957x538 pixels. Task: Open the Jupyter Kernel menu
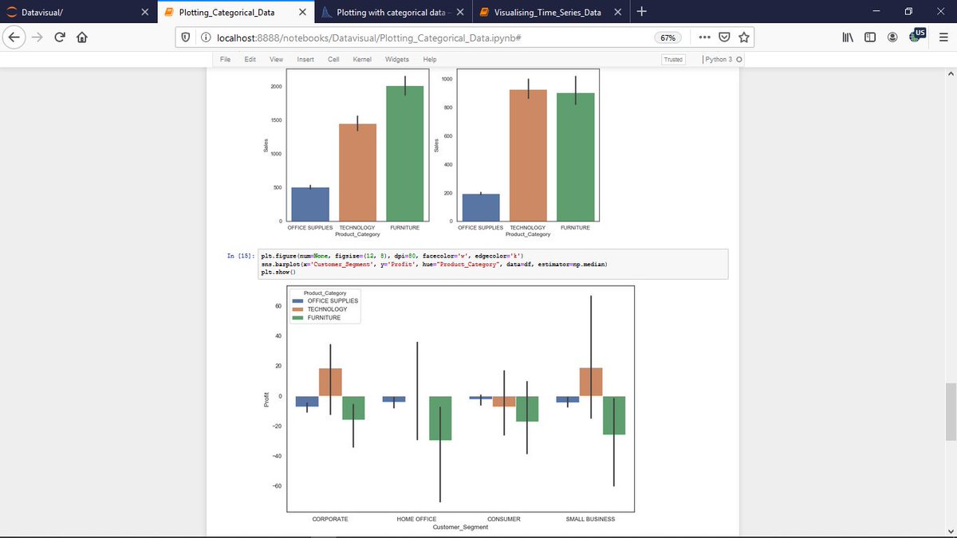[x=362, y=60]
